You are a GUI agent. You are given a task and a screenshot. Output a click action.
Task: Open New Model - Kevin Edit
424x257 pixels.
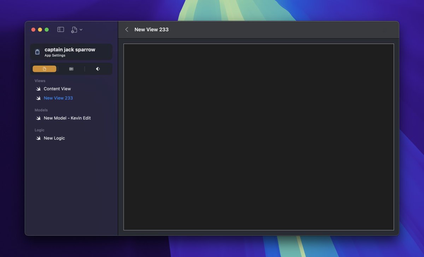click(x=67, y=118)
